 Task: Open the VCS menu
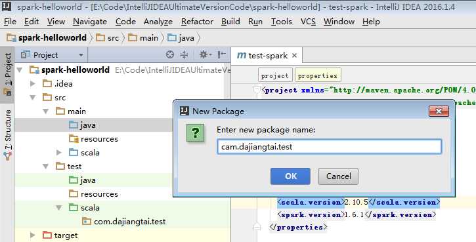coord(308,22)
